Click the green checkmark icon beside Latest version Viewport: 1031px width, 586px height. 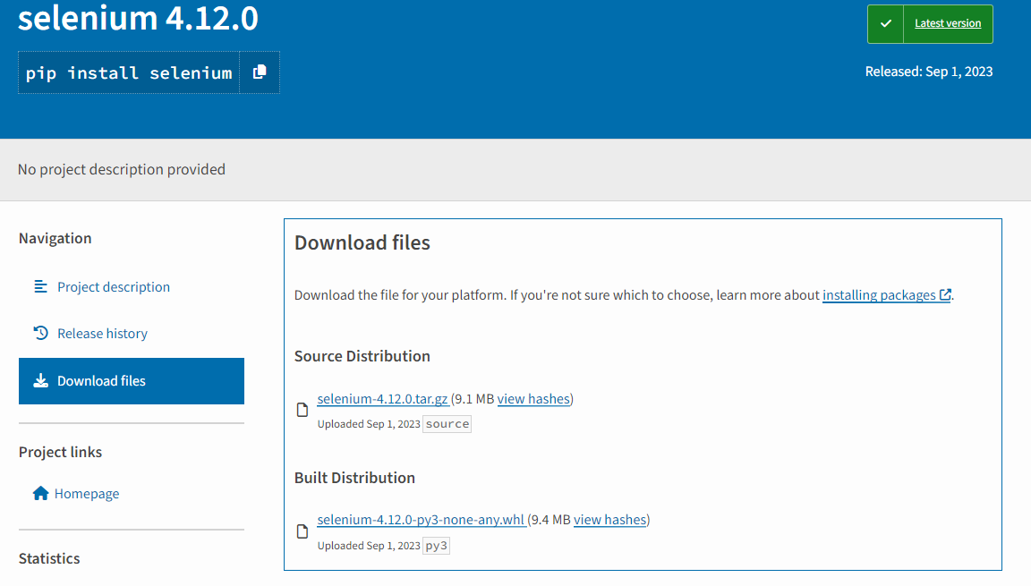pyautogui.click(x=886, y=23)
